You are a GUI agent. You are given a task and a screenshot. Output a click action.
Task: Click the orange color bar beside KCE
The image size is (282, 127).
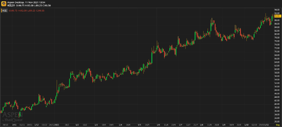[x=1, y=11]
